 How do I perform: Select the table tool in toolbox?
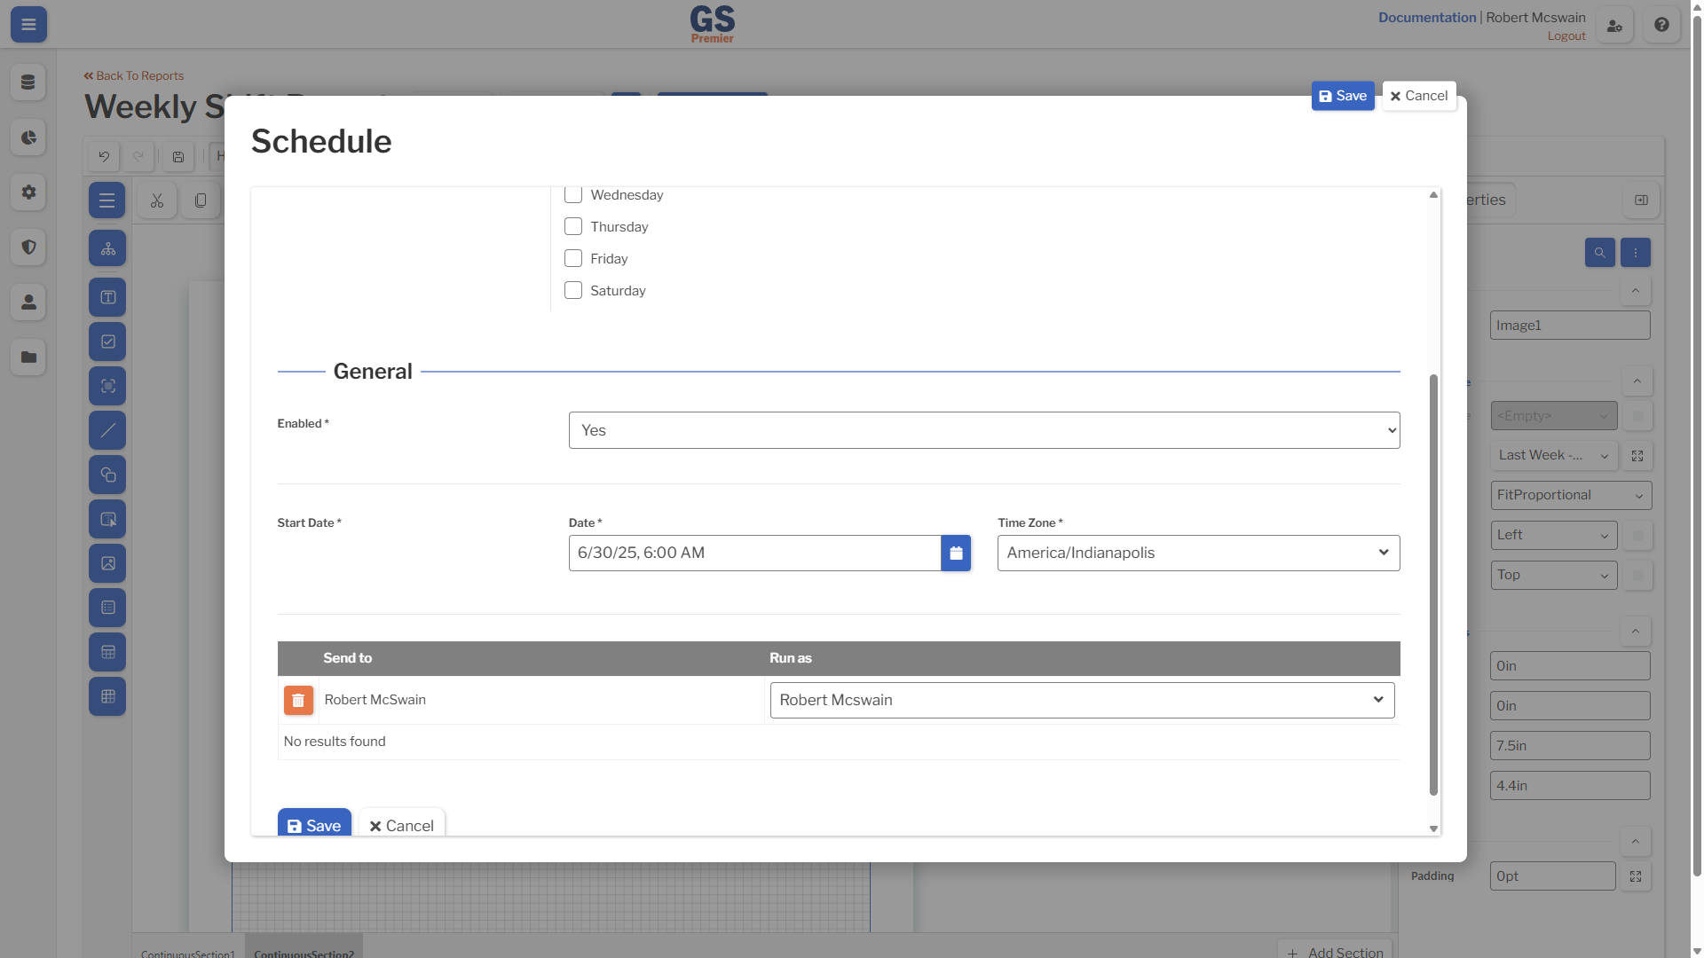(107, 652)
